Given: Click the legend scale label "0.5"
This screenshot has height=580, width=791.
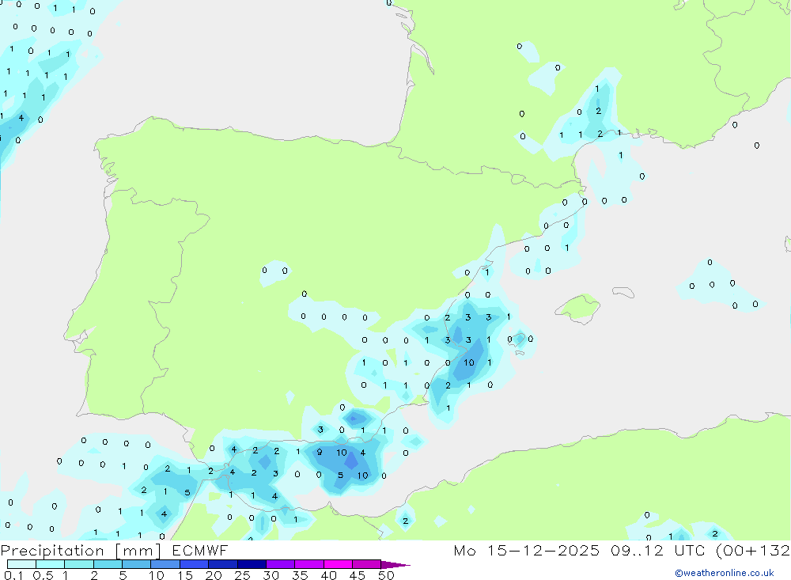Looking at the screenshot, I should [43, 575].
